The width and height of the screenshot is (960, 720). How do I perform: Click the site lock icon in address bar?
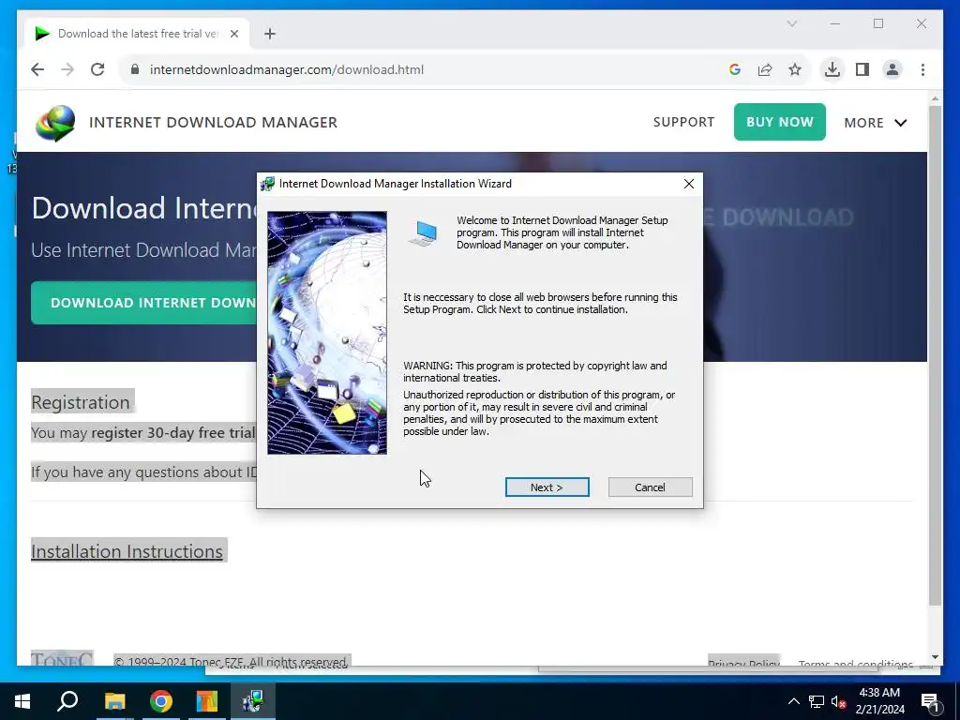(135, 69)
